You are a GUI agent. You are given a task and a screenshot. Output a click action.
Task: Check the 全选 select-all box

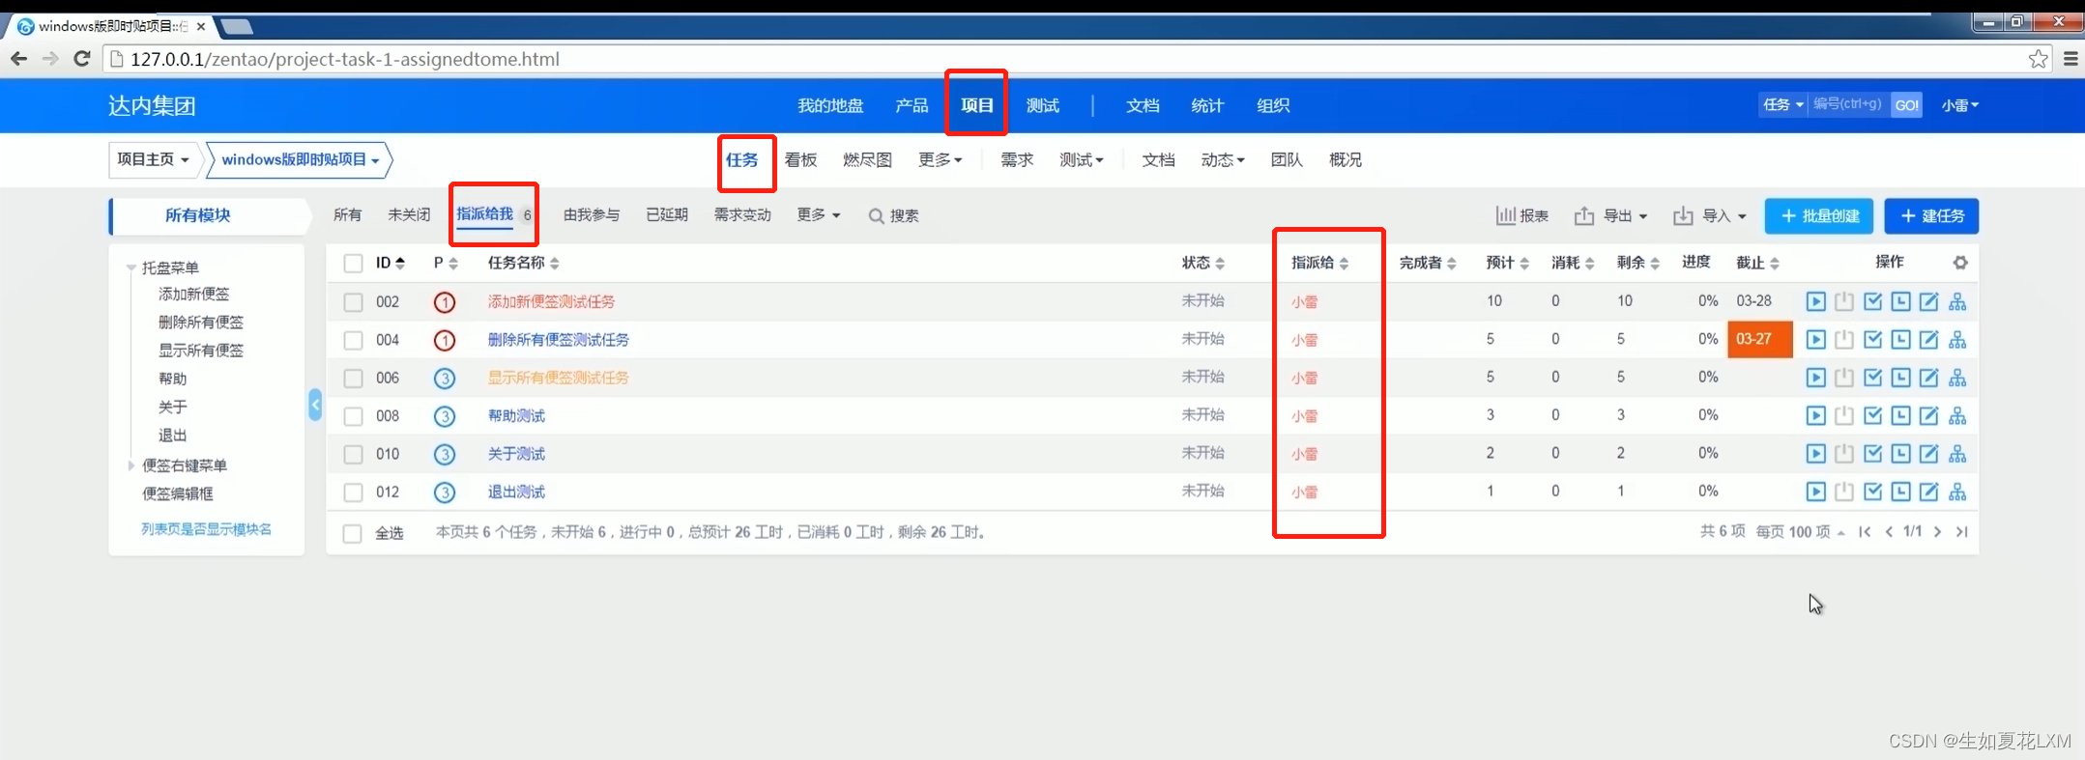pyautogui.click(x=353, y=533)
